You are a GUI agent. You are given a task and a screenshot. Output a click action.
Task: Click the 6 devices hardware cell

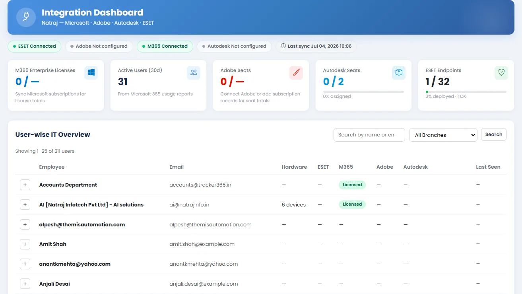[x=294, y=205]
